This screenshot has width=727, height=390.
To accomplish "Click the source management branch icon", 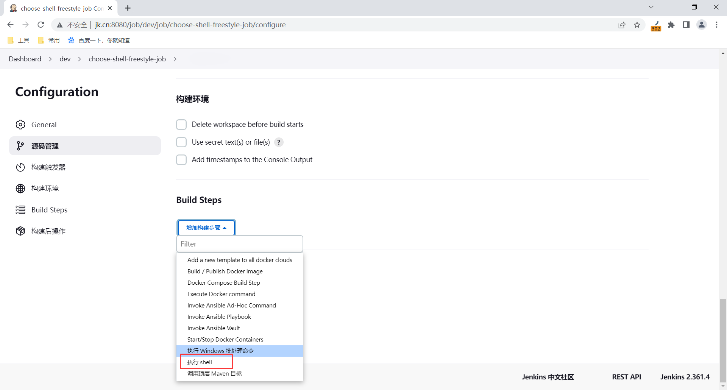I will (20, 146).
